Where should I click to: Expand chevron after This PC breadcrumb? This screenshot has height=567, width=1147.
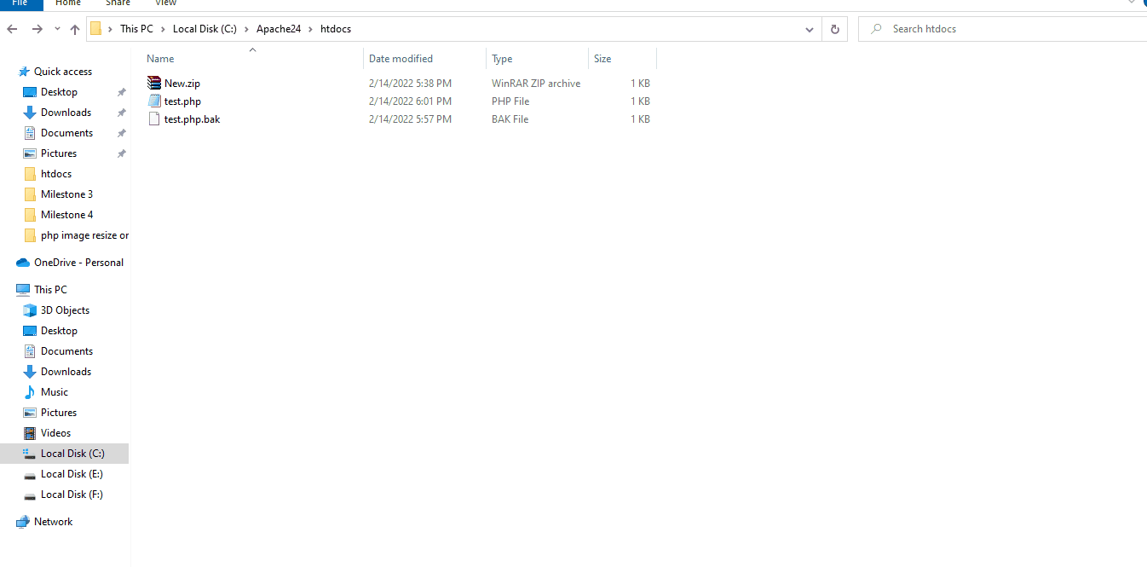[x=163, y=29]
